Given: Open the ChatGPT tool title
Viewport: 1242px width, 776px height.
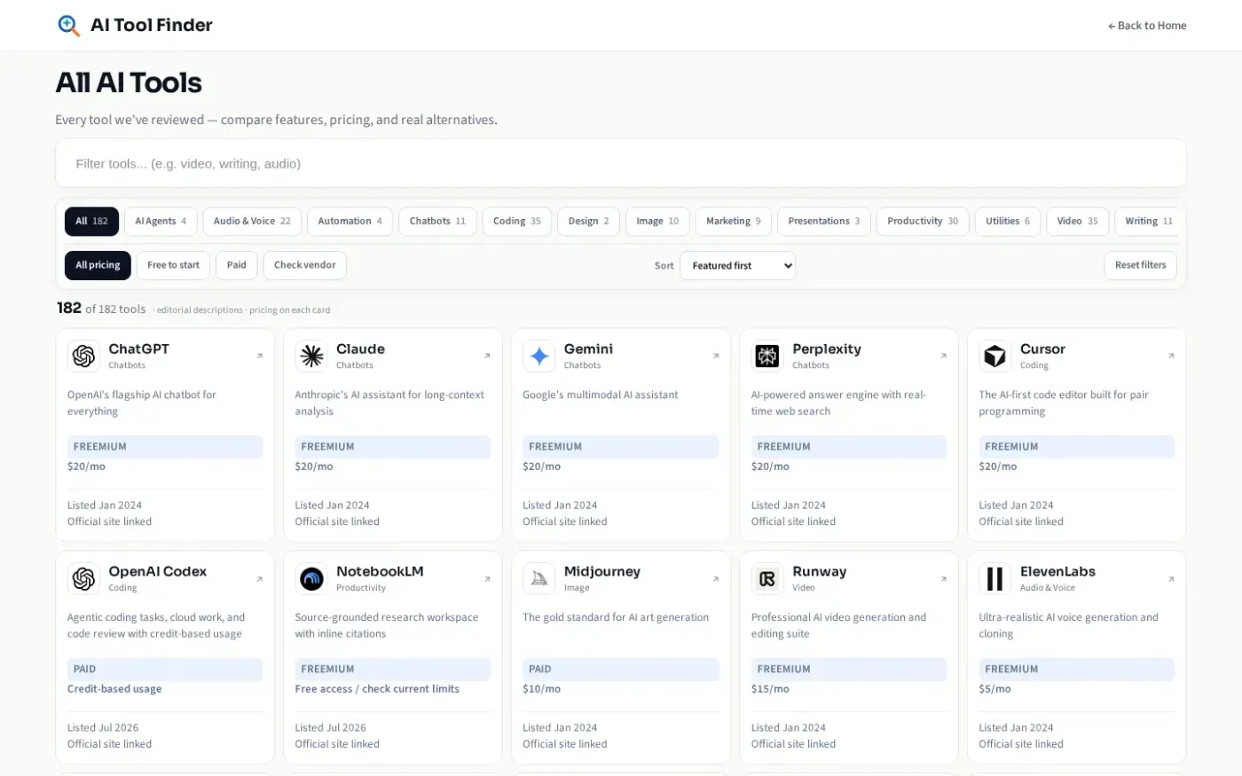Looking at the screenshot, I should [138, 349].
